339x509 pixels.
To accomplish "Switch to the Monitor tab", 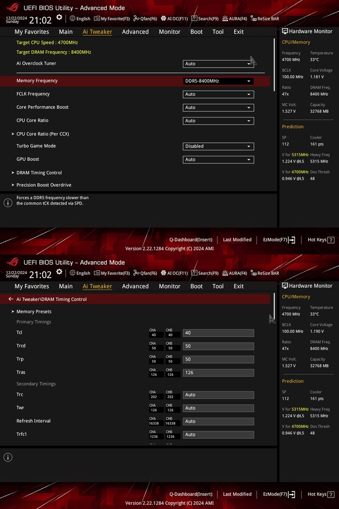I will 169,31.
